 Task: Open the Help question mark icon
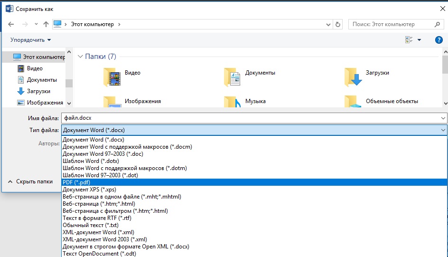pos(439,40)
